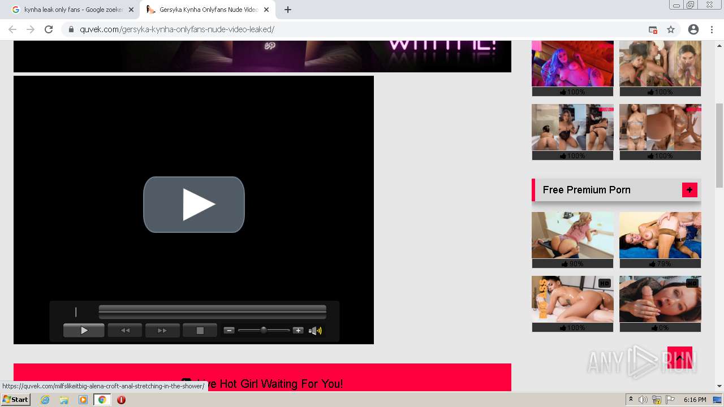
Task: Restore down the Chrome window
Action: (691, 5)
